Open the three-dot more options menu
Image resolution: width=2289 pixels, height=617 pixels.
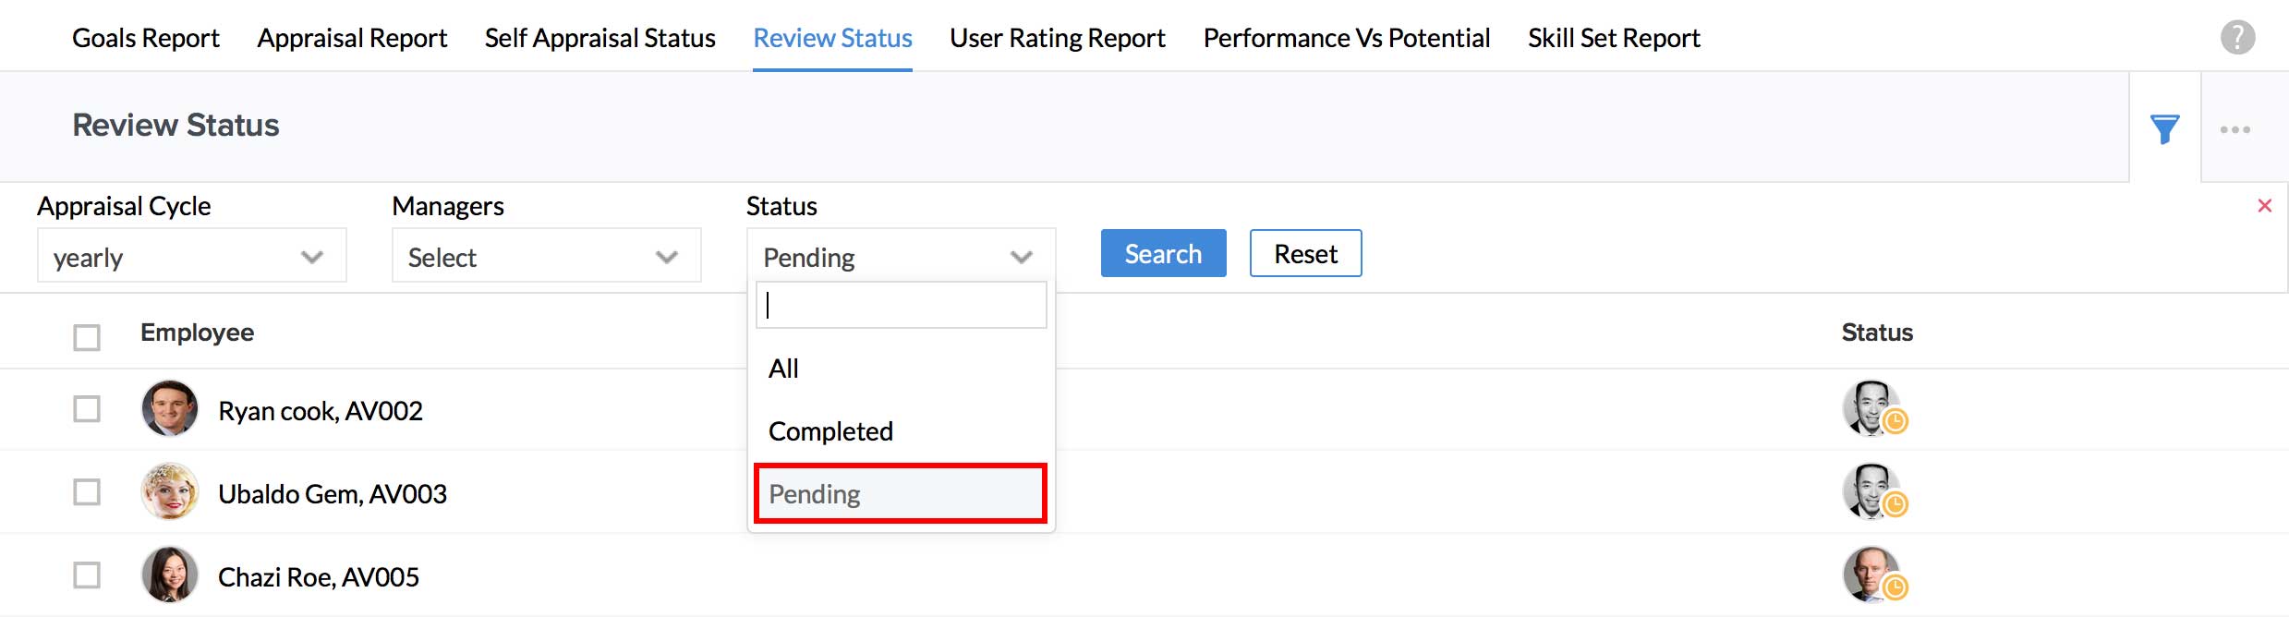click(2234, 129)
